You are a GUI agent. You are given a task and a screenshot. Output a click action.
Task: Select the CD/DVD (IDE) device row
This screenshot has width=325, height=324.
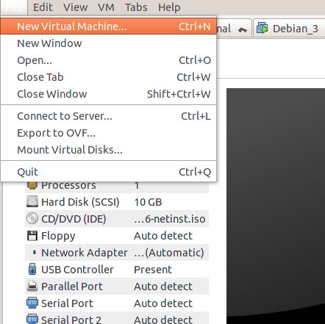point(117,219)
